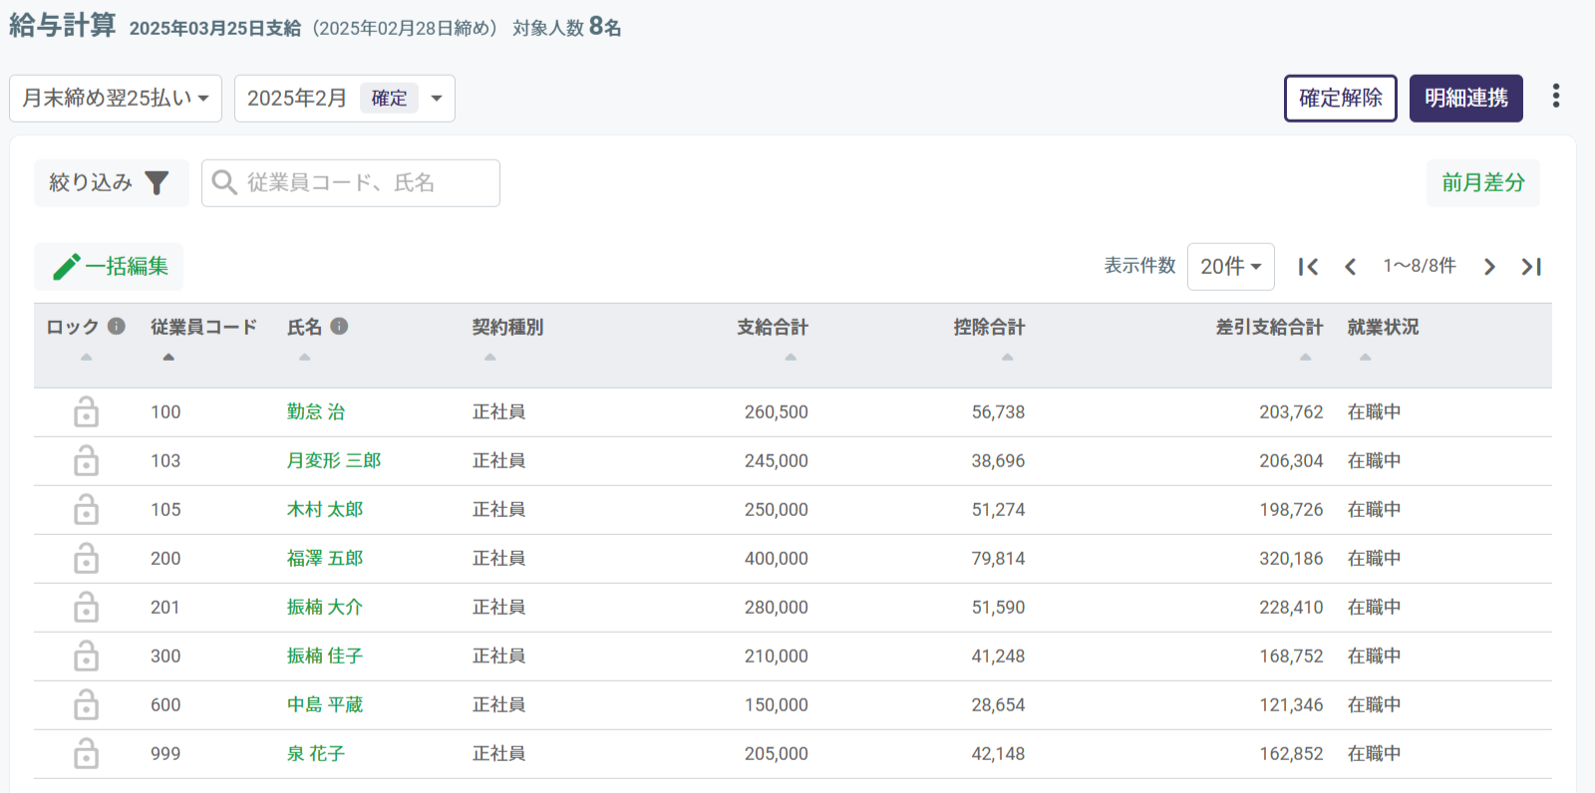Click the 一括編集 pencil button

pos(109,267)
